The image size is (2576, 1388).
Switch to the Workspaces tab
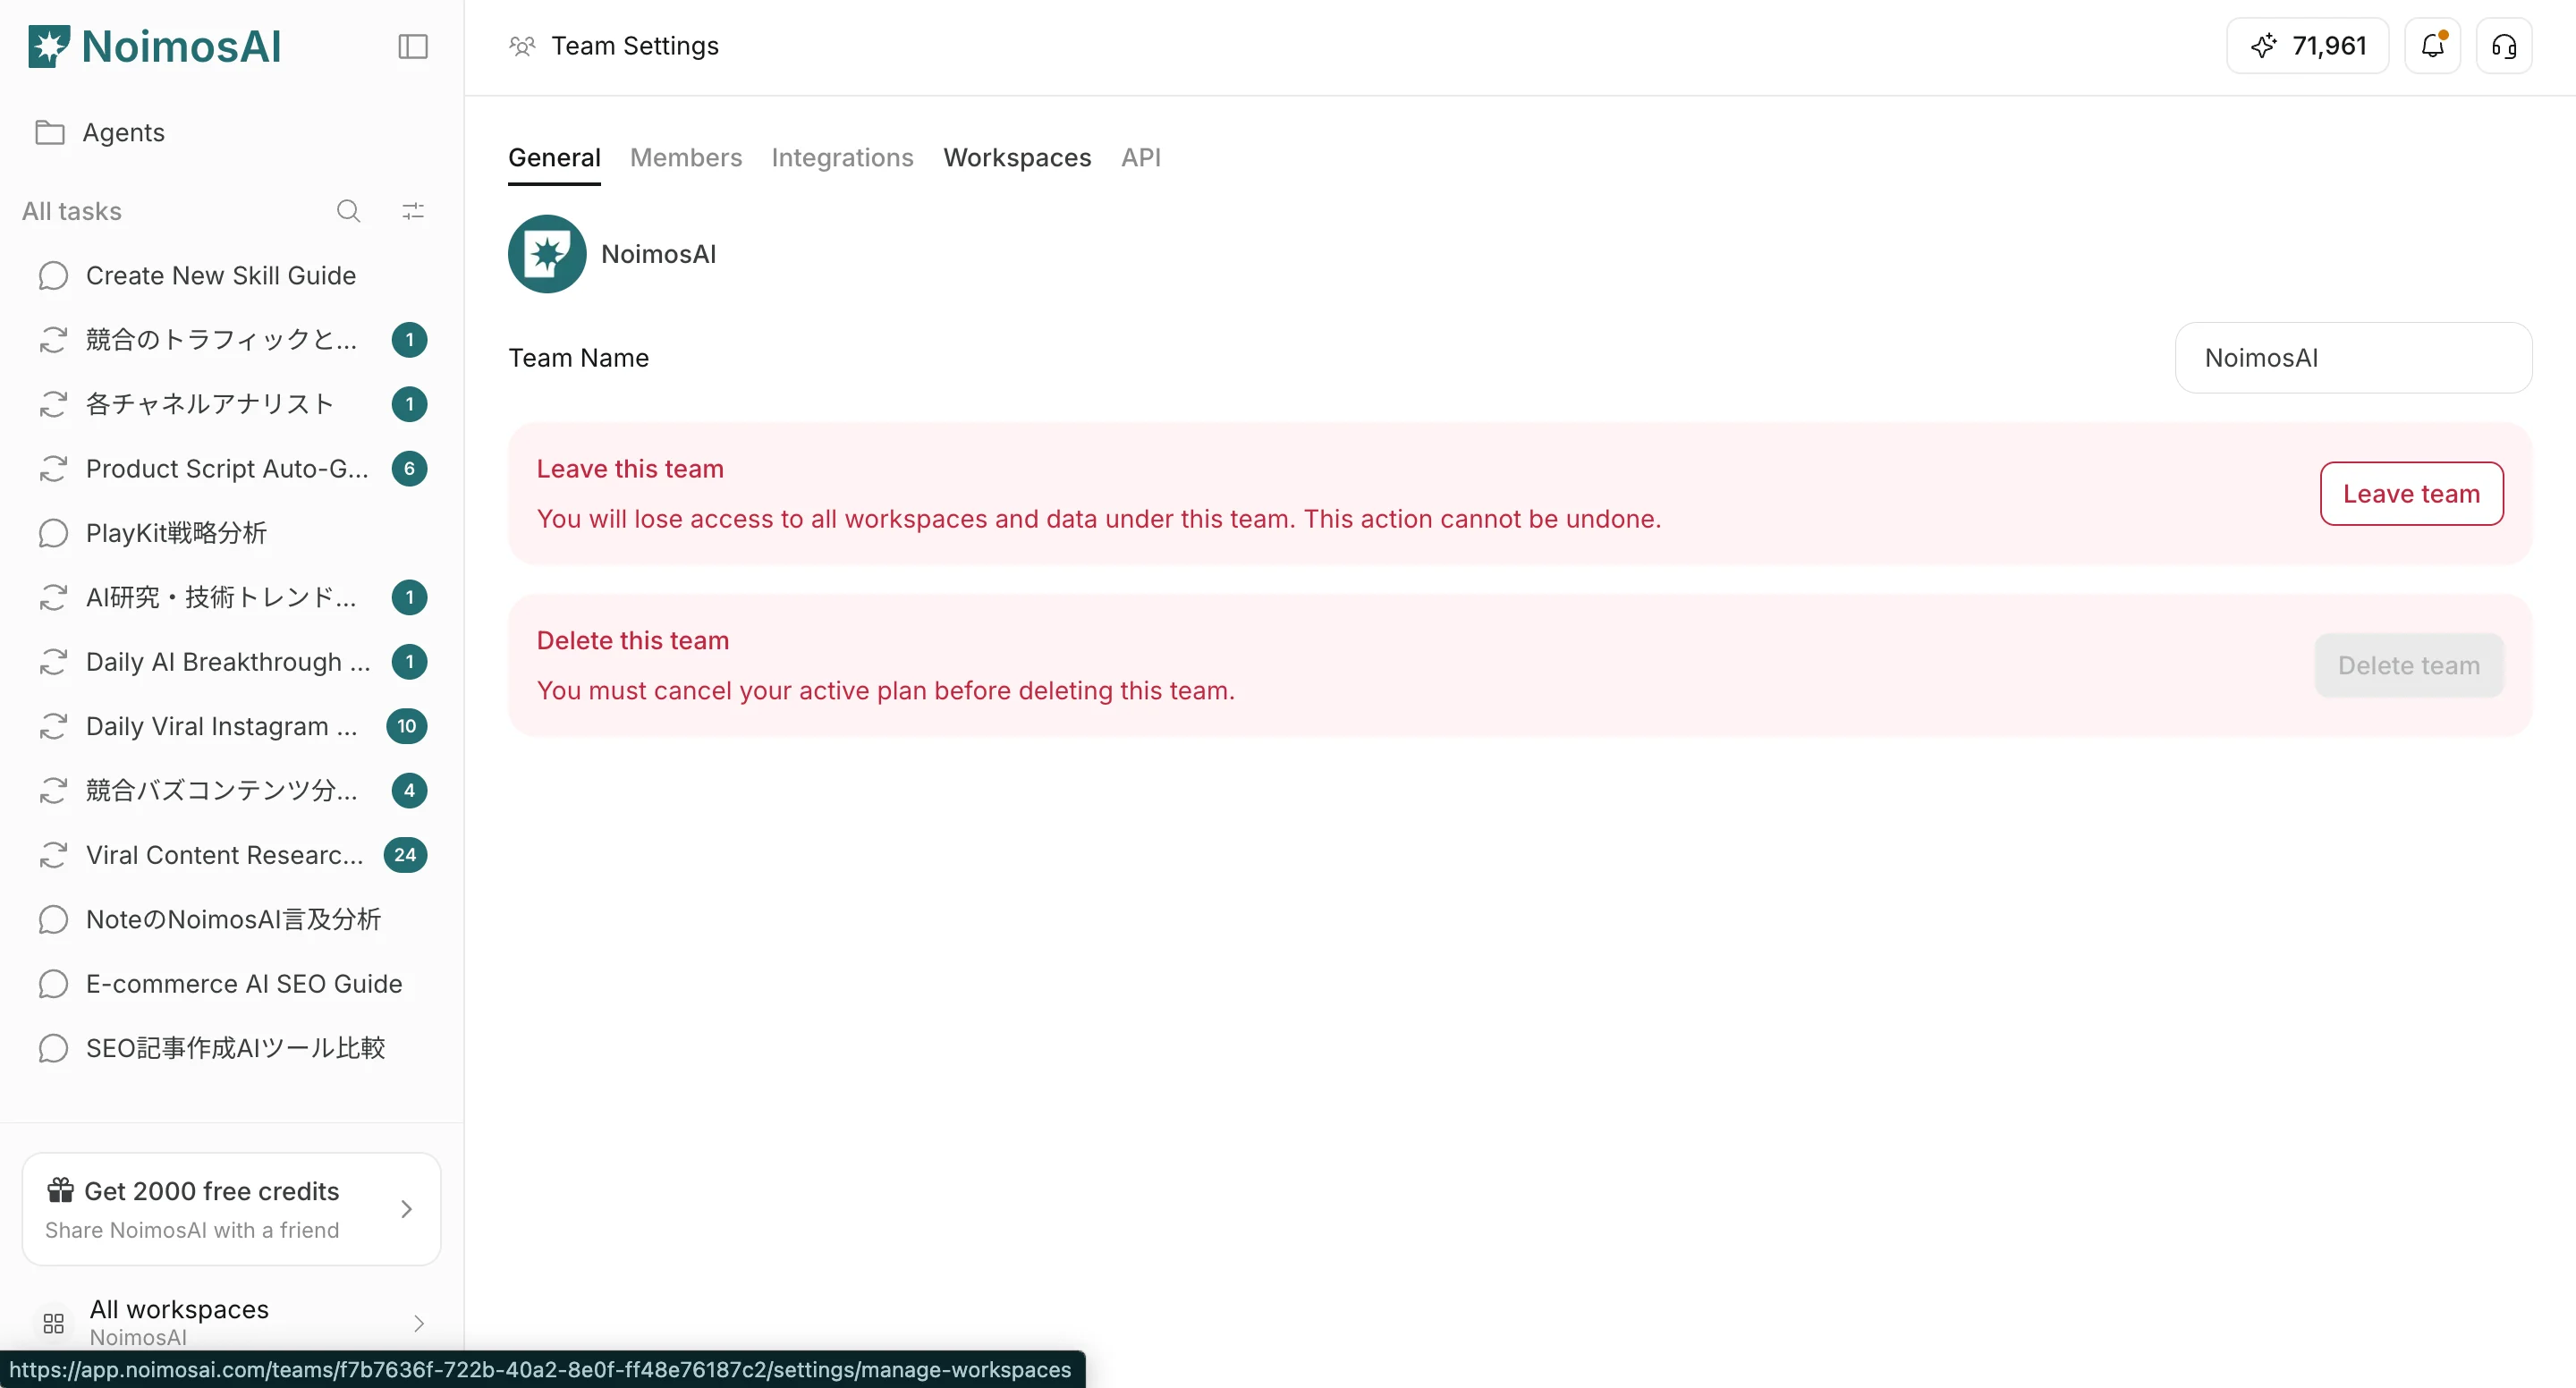[x=1017, y=158]
